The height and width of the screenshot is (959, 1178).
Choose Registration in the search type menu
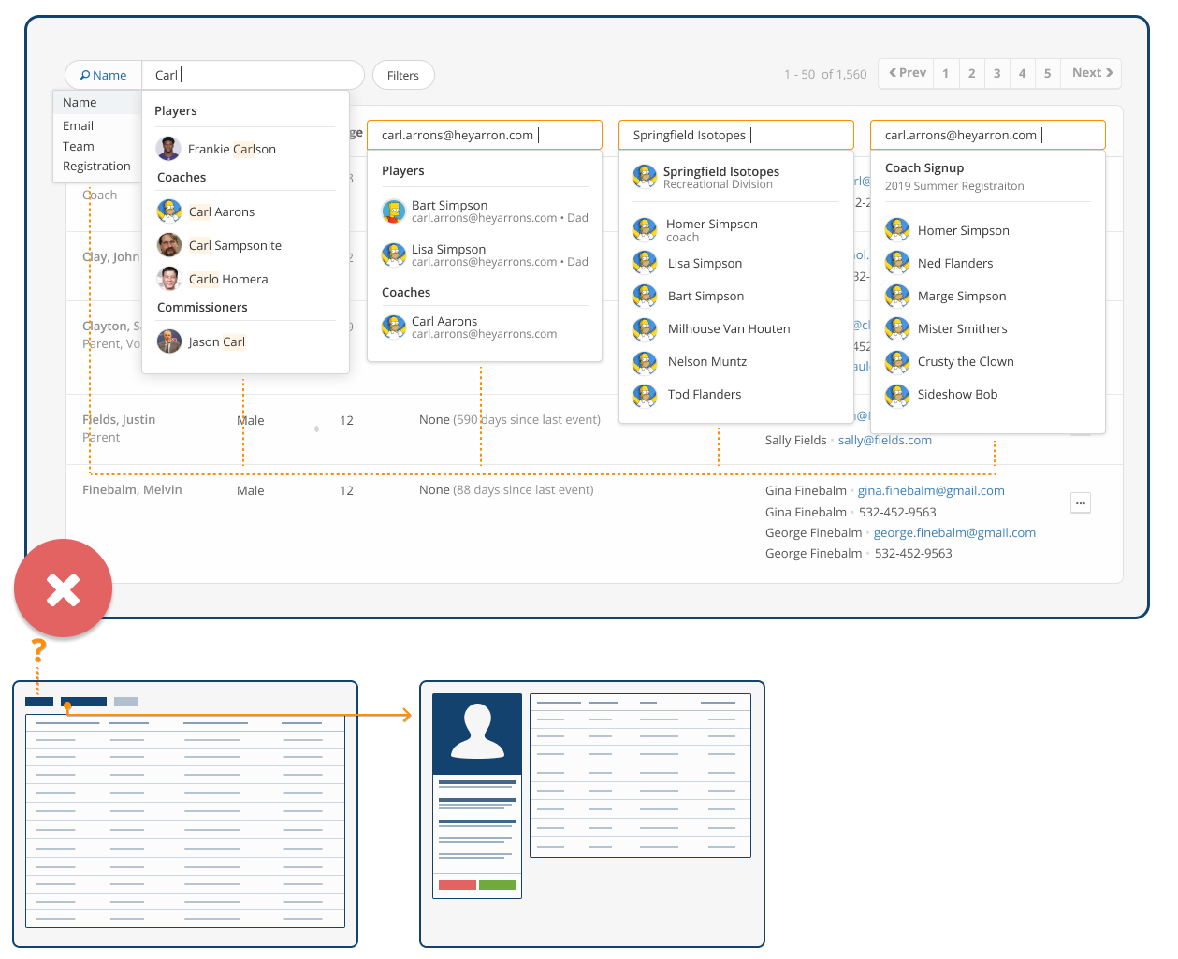pos(96,166)
